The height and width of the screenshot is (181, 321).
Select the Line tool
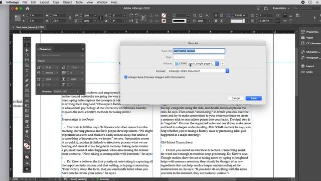(x=27, y=75)
